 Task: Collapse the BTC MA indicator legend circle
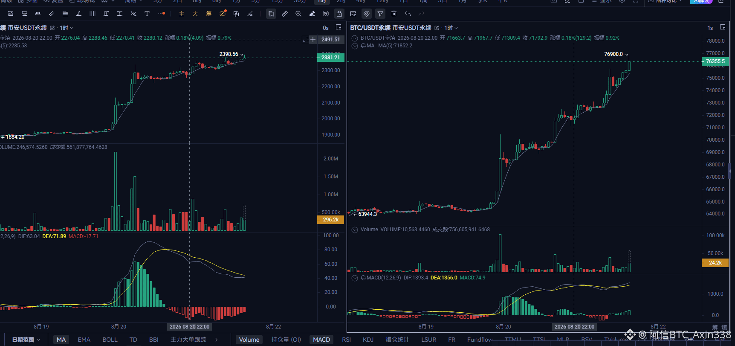[x=355, y=46]
